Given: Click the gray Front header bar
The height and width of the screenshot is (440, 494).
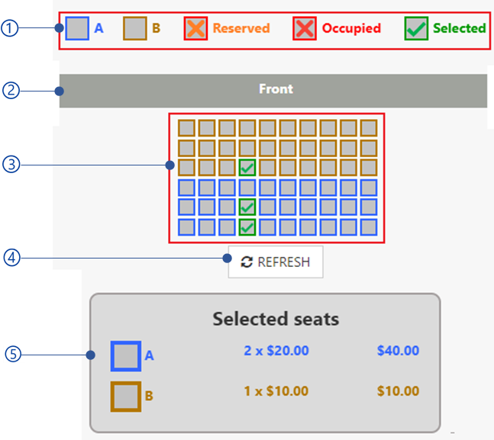Looking at the screenshot, I should 275,90.
